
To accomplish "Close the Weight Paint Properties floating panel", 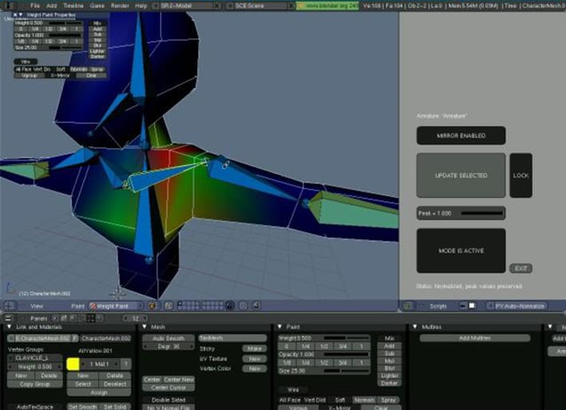I will click(15, 15).
